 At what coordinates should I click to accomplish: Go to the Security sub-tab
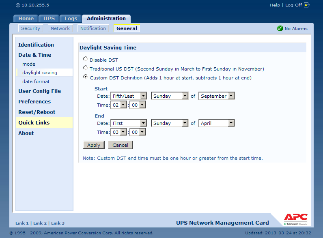coord(31,28)
